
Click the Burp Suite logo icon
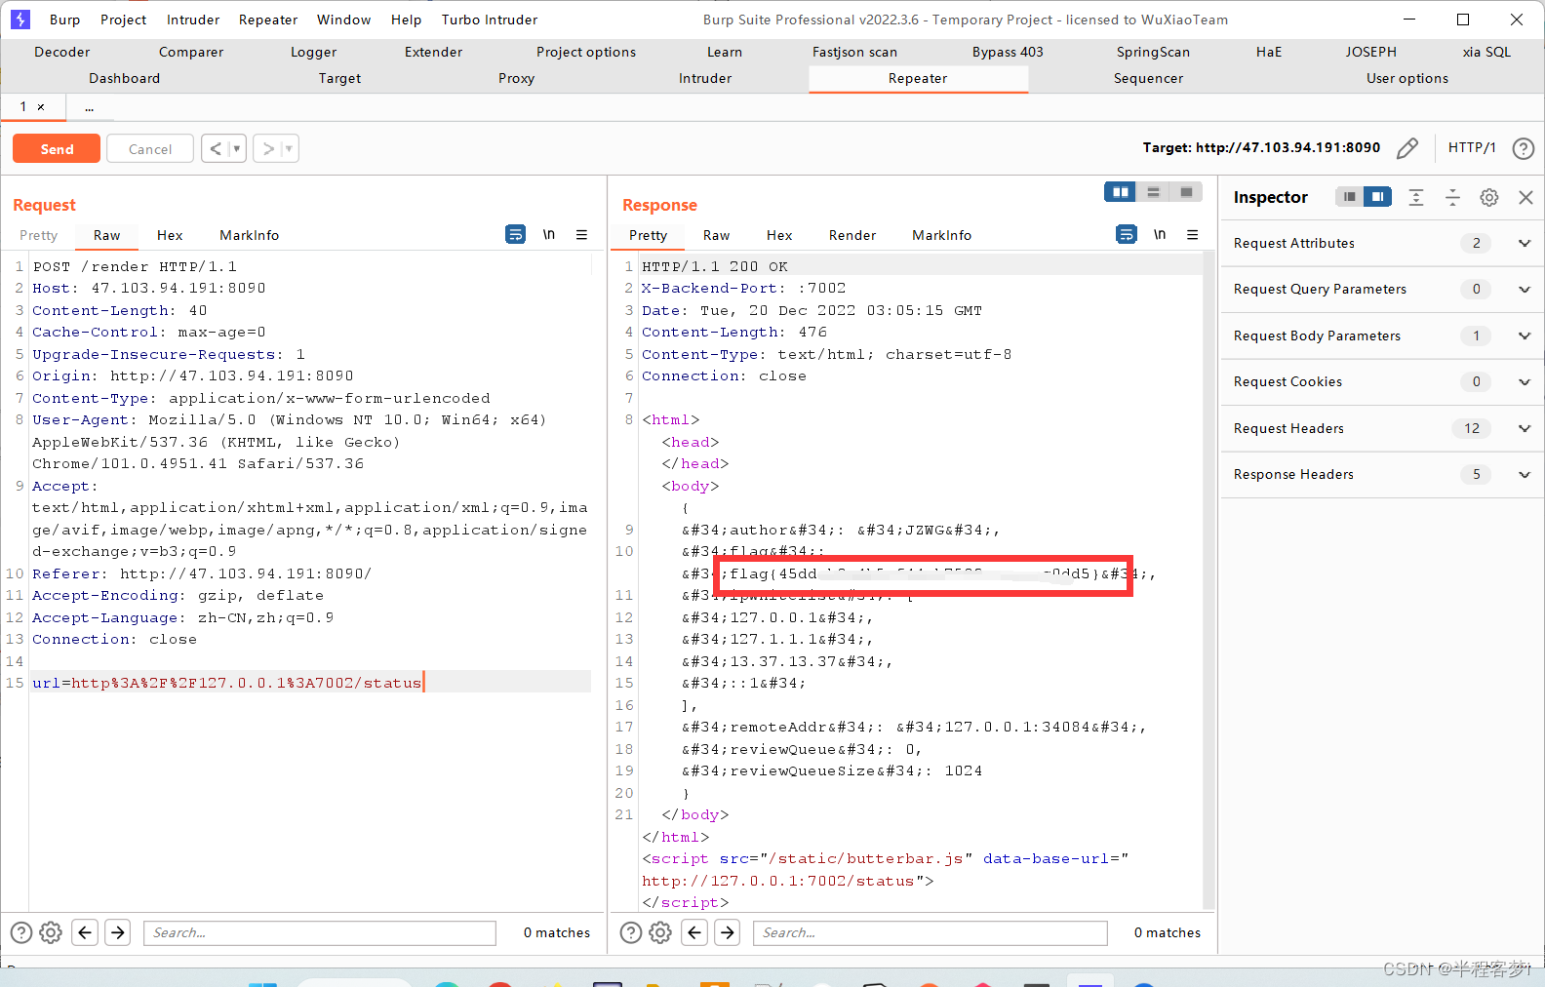click(20, 20)
